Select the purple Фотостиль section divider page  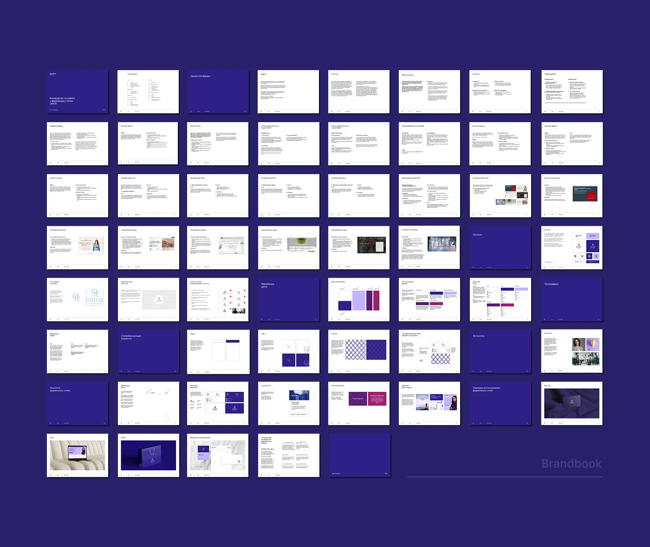[500, 352]
